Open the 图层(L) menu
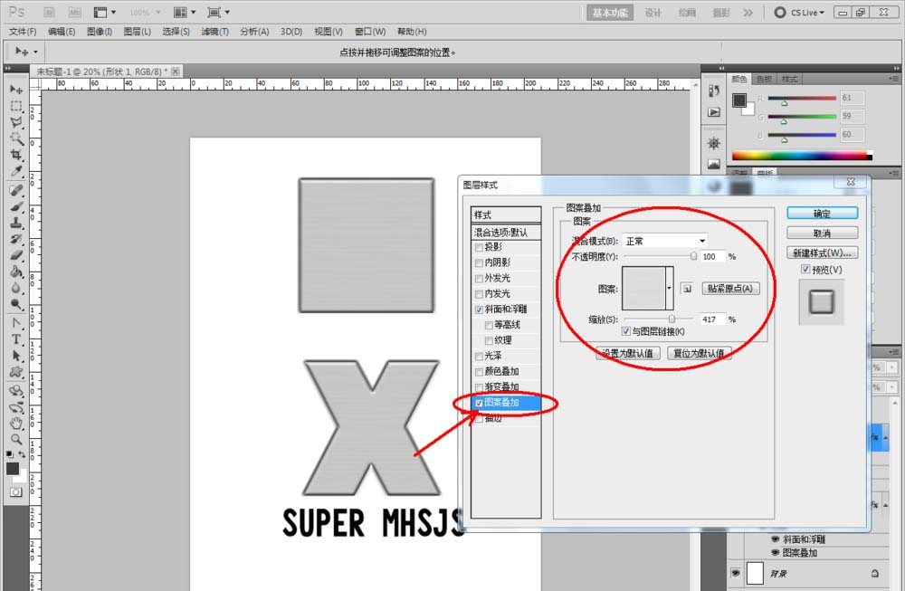905x591 pixels. pos(138,31)
